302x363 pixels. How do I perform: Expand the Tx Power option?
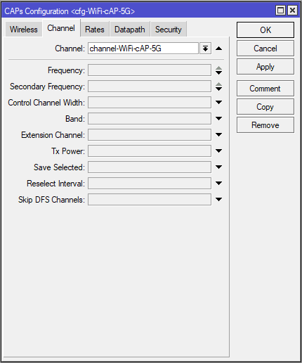point(218,151)
